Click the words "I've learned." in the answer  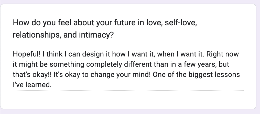tap(32, 85)
